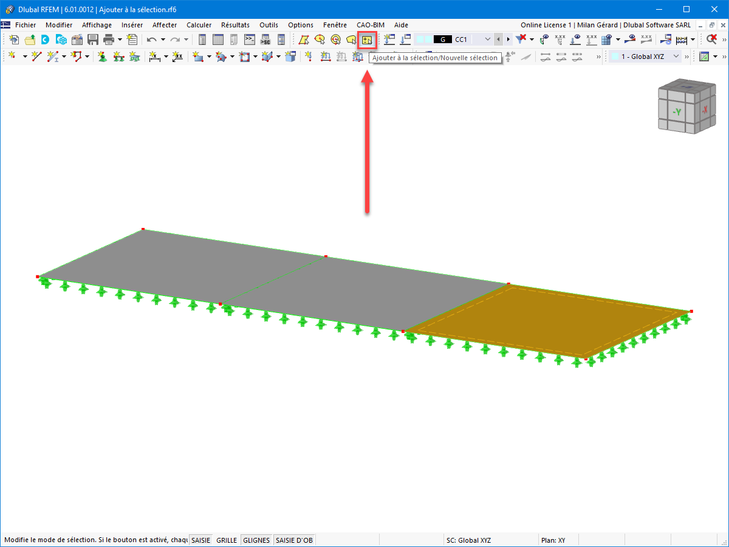
Task: Expand the new node tool arrow
Action: [x=25, y=57]
